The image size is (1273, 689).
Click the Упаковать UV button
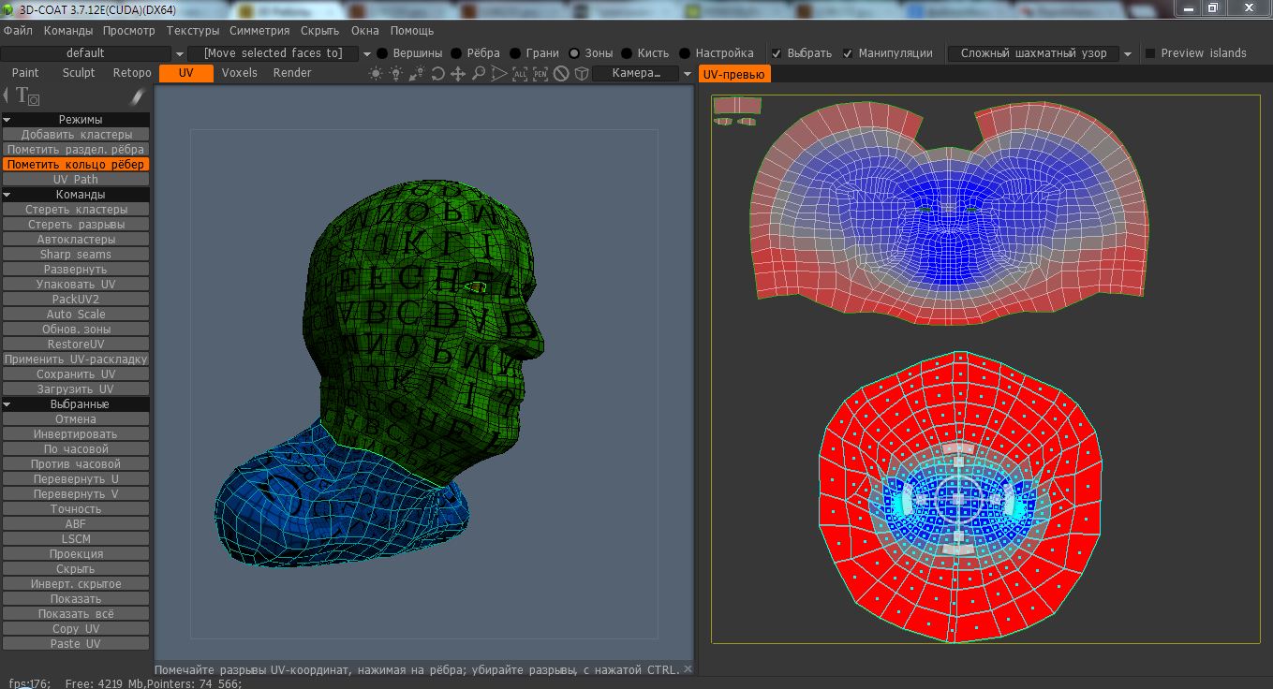(76, 285)
